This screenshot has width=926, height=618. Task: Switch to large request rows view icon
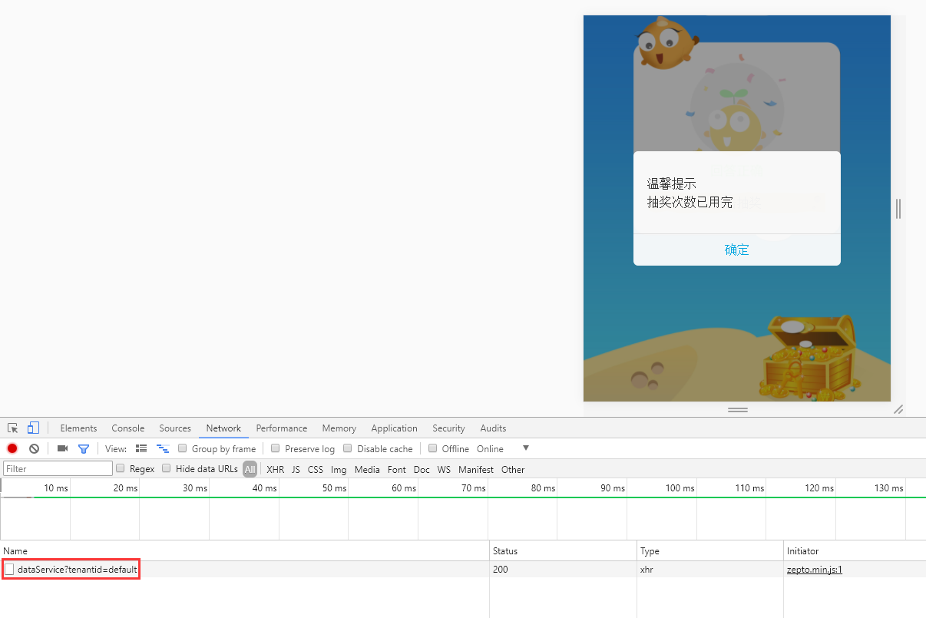point(141,449)
